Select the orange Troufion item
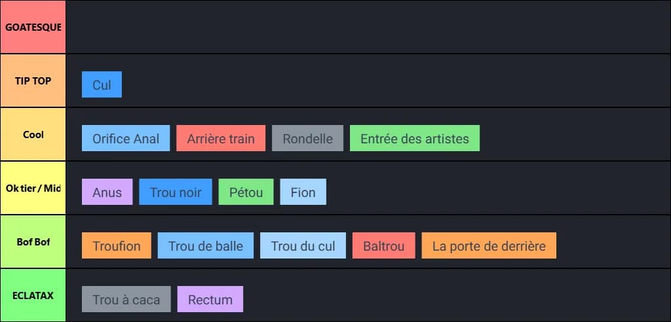Screen dimensions: 671x322 [116, 246]
